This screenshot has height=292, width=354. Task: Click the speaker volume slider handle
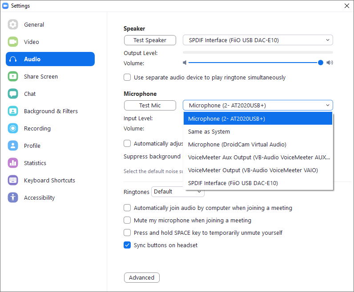320,63
